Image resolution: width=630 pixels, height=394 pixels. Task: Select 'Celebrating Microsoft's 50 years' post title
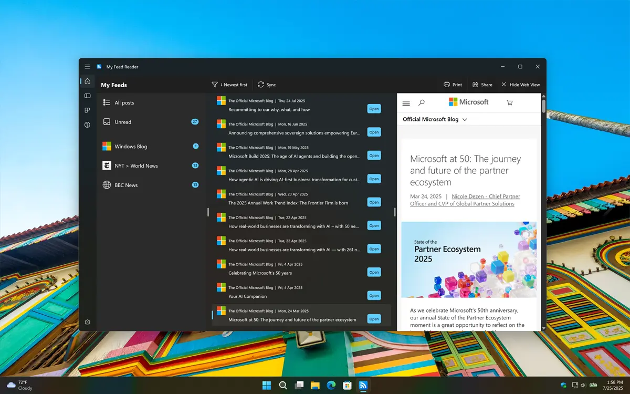point(260,273)
